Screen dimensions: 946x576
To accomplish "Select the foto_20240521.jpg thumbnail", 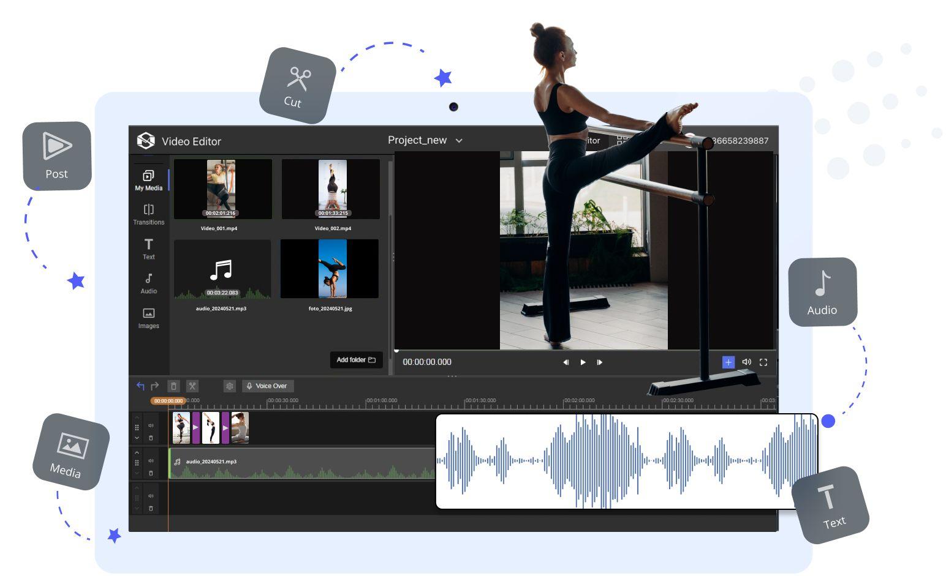I will point(330,269).
